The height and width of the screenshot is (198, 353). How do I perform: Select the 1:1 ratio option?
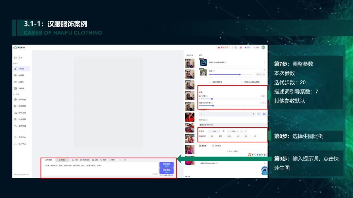pos(212,136)
